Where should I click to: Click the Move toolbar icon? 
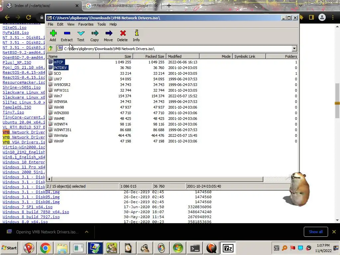click(109, 36)
